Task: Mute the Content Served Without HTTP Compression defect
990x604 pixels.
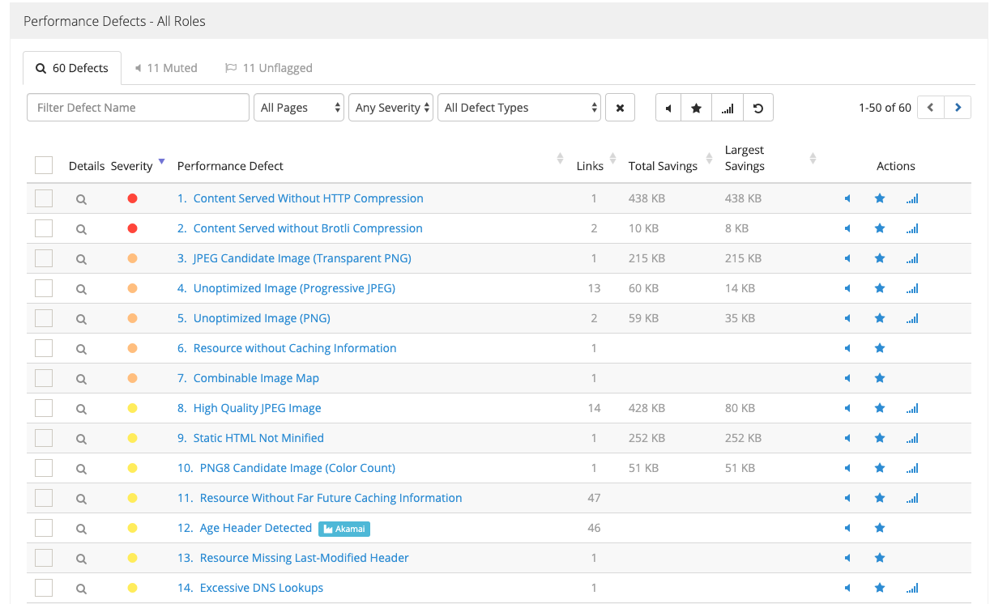Action: [x=847, y=198]
